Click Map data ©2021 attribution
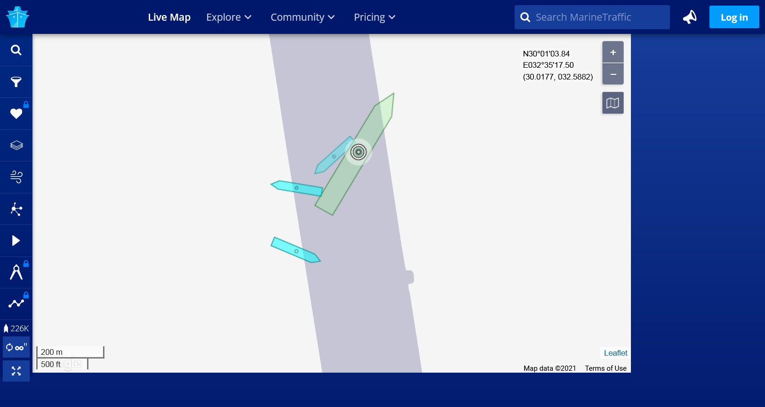This screenshot has width=765, height=407. (x=550, y=368)
